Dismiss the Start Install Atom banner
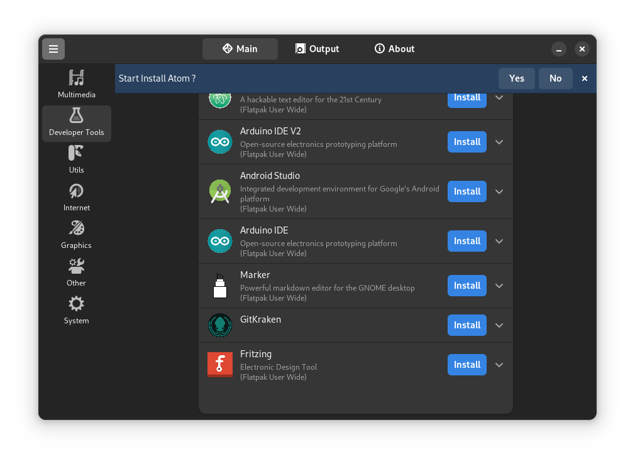635x462 pixels. pos(584,78)
